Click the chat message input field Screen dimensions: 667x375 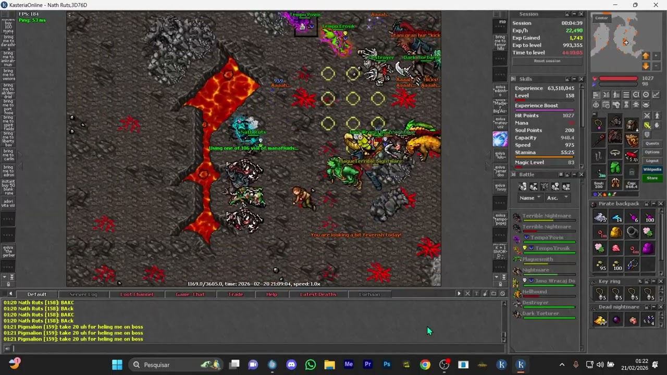pos(257,348)
